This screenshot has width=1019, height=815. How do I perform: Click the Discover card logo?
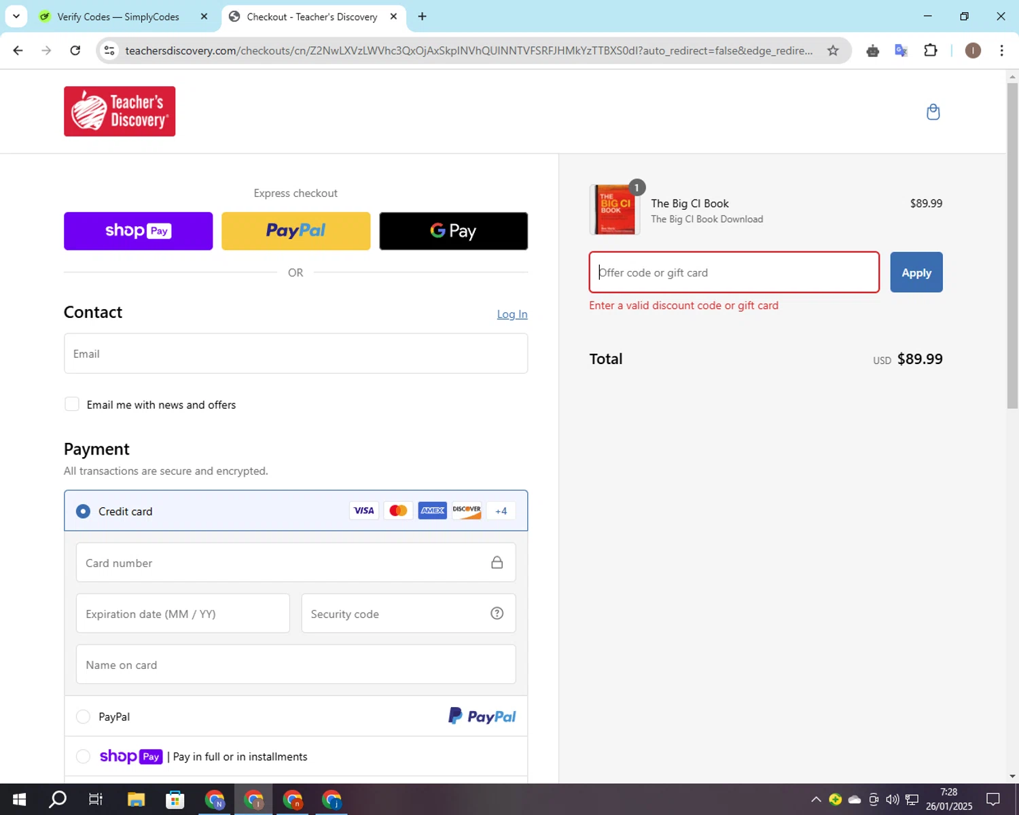pyautogui.click(x=467, y=511)
